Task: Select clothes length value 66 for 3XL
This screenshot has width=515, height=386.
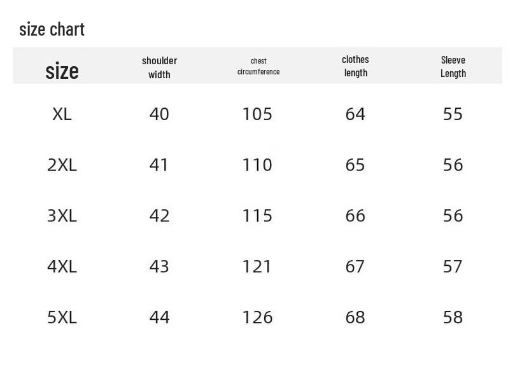Action: [x=355, y=216]
